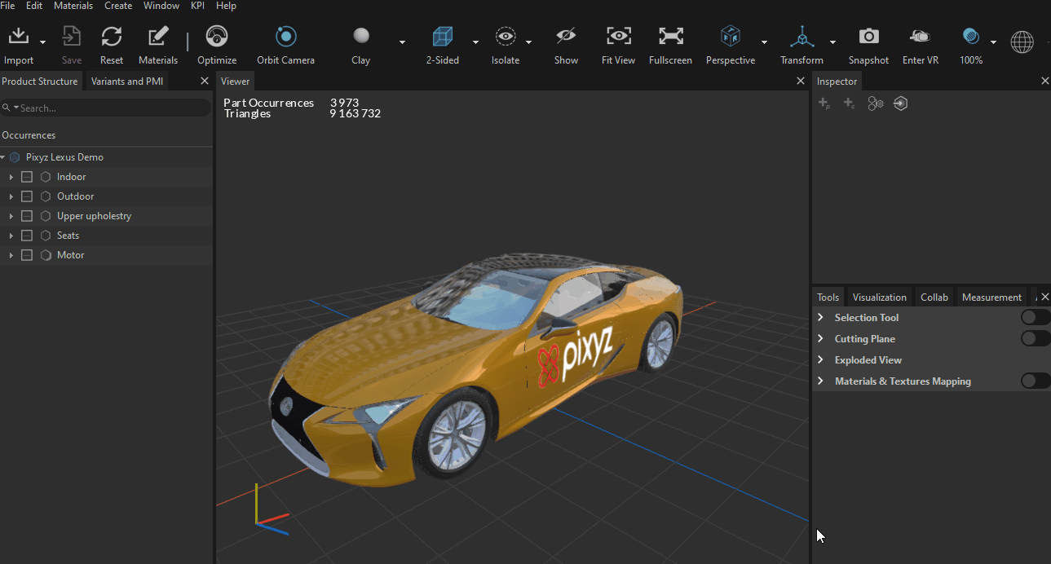Expand the Seats tree node
The height and width of the screenshot is (564, 1051).
point(11,236)
